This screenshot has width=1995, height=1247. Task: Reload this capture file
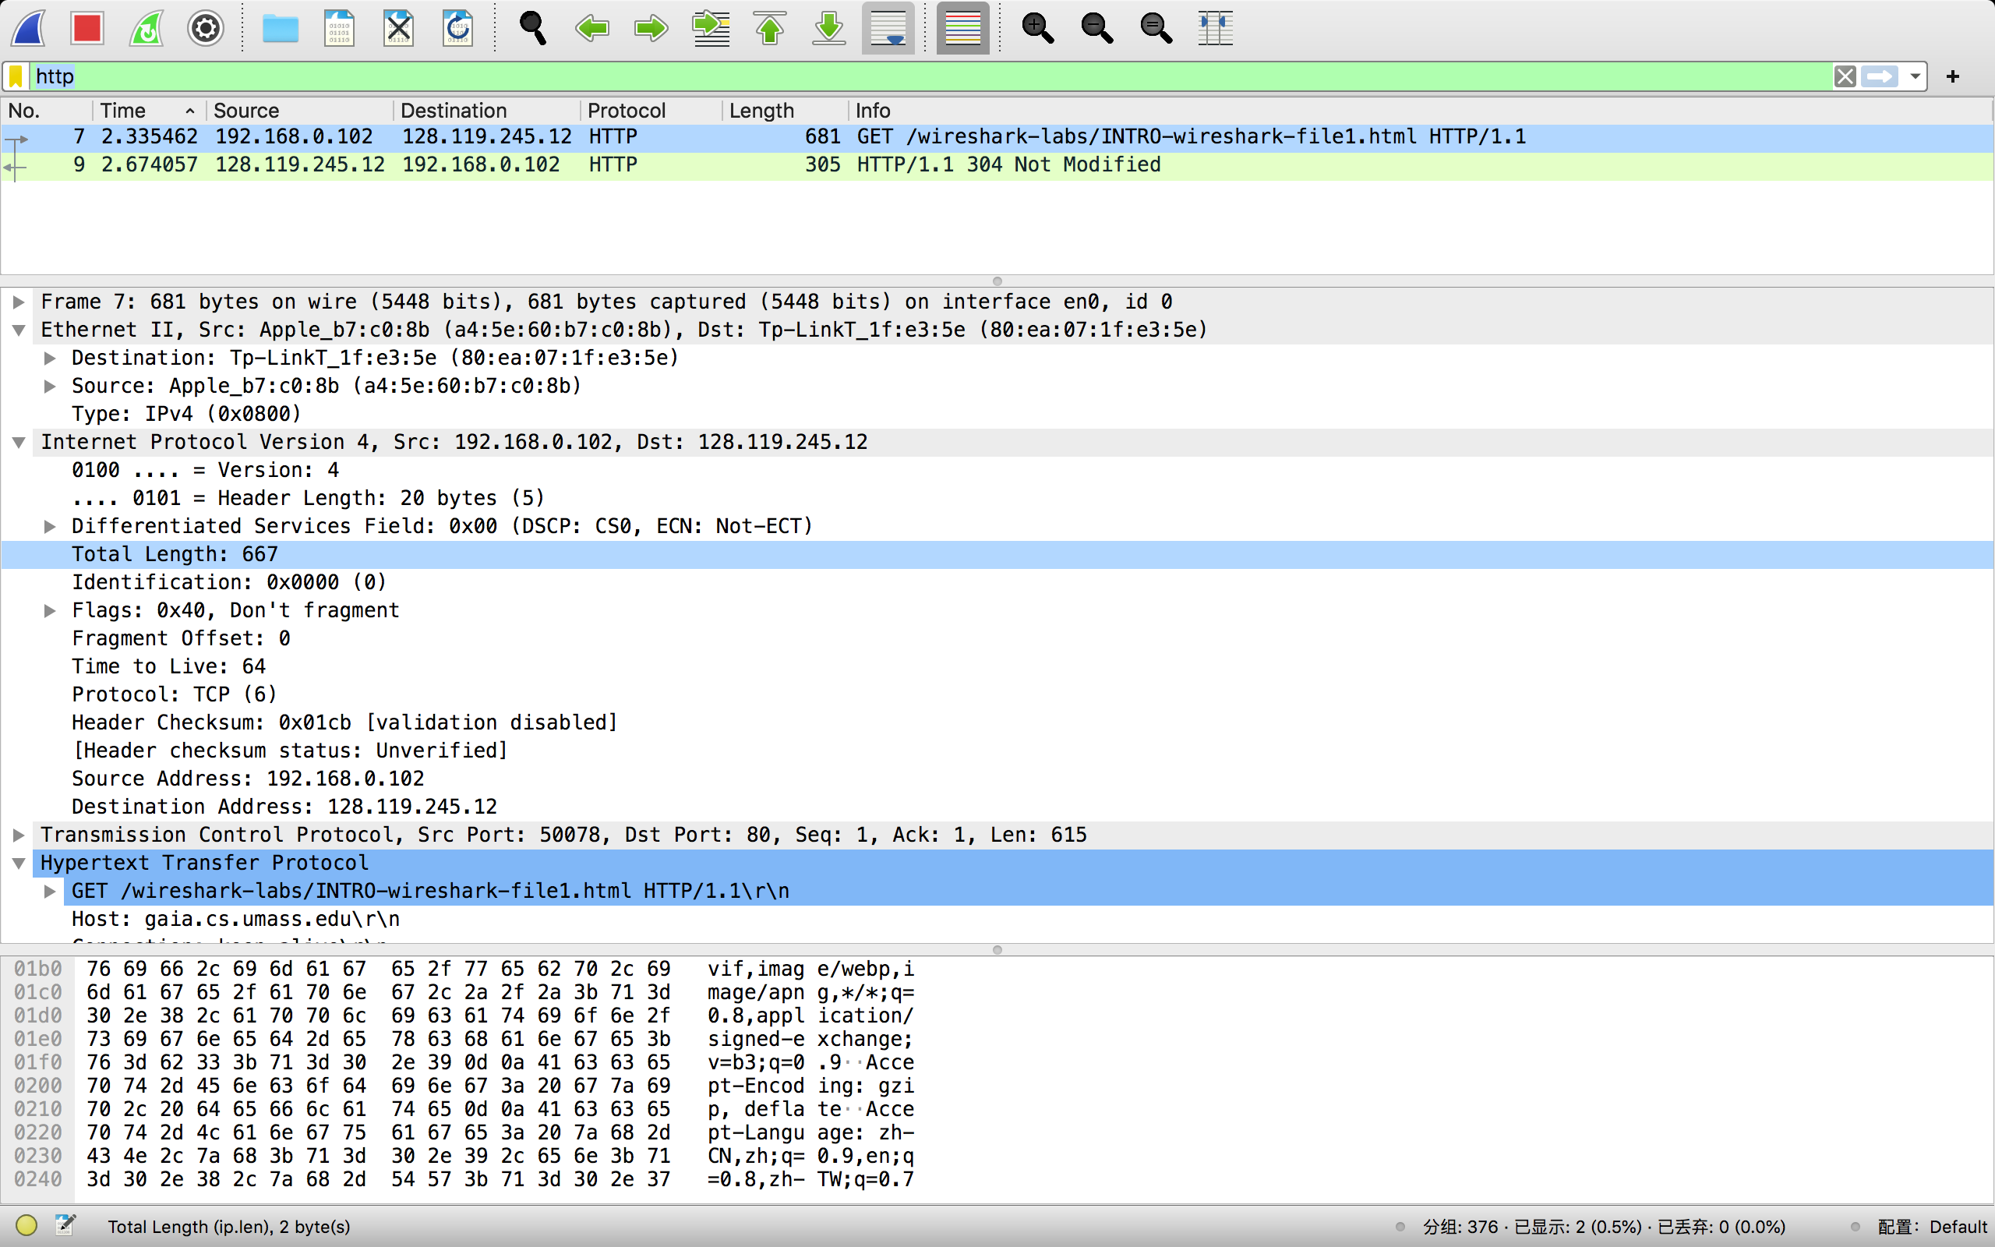click(457, 27)
